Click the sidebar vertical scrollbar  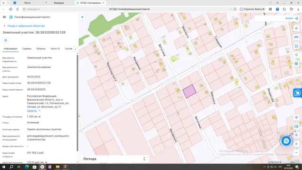pos(77,103)
